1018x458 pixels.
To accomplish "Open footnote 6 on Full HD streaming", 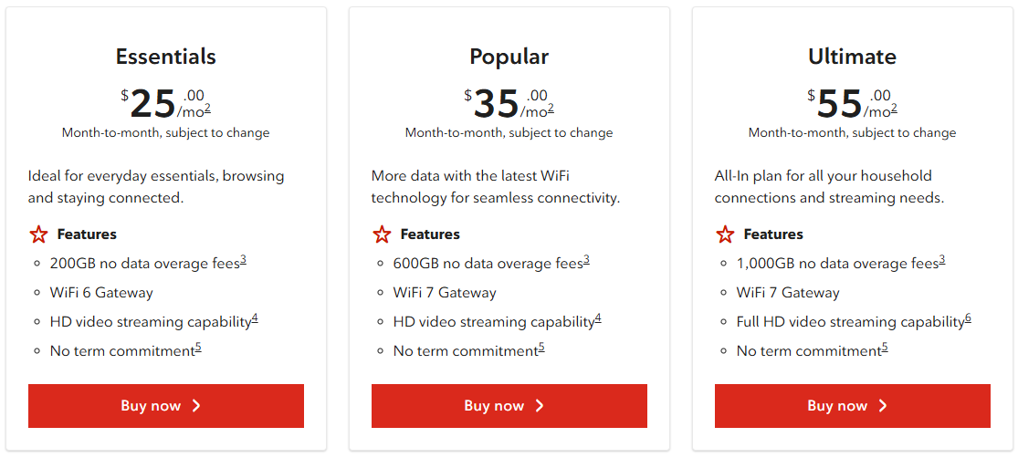I will coord(968,318).
